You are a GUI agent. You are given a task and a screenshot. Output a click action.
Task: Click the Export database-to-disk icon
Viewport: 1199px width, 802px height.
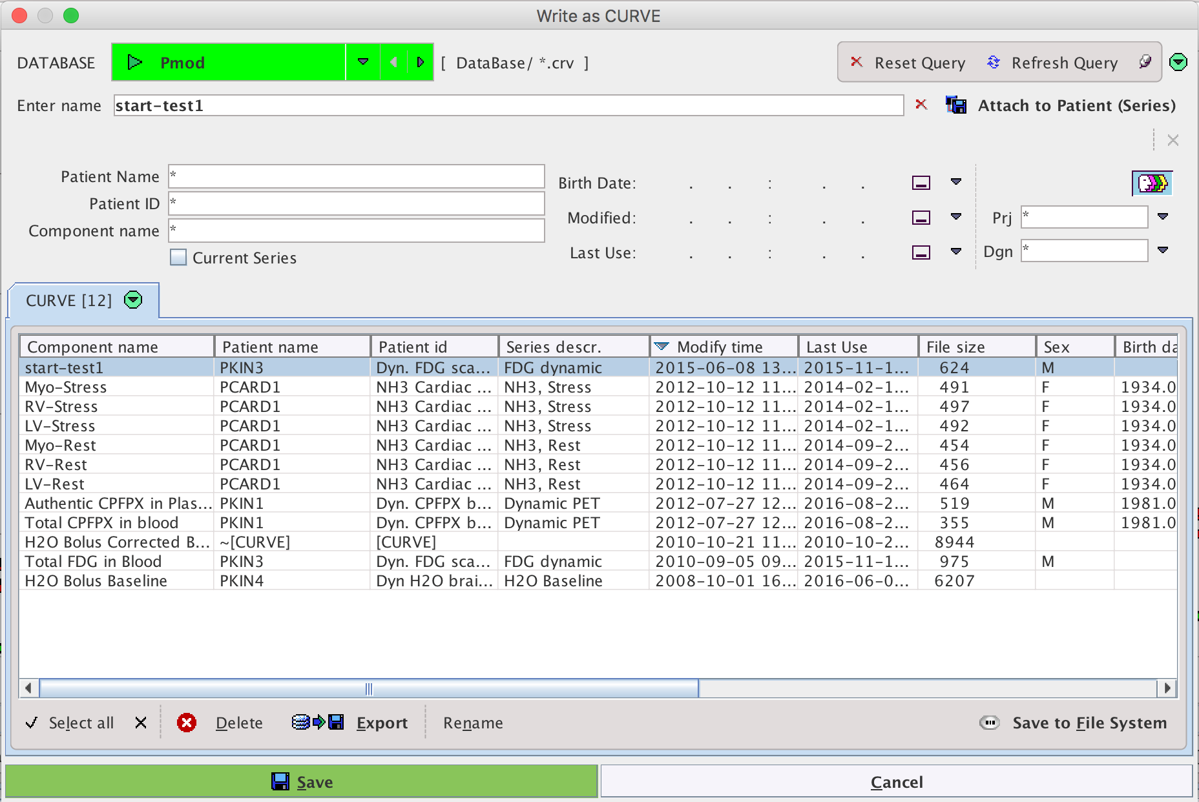click(x=318, y=722)
